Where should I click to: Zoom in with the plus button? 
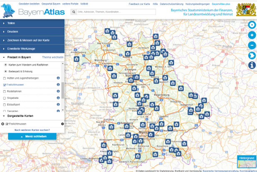coord(252,35)
